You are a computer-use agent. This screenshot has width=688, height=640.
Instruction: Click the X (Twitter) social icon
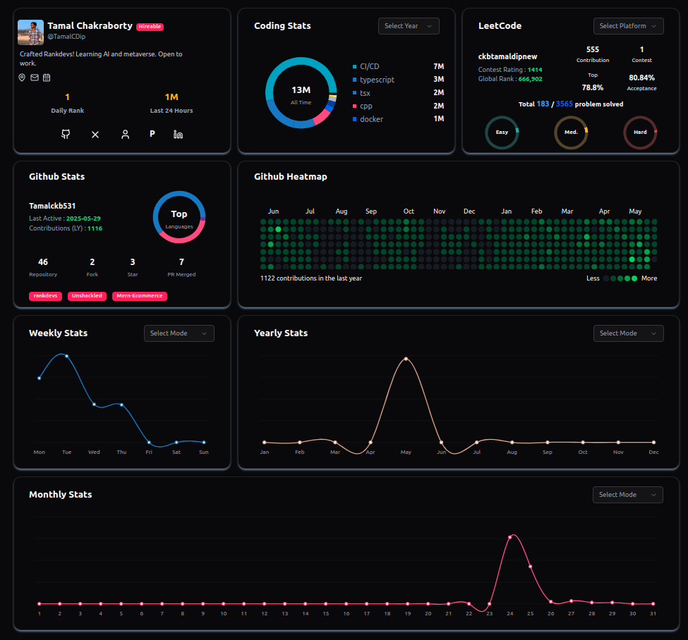95,134
